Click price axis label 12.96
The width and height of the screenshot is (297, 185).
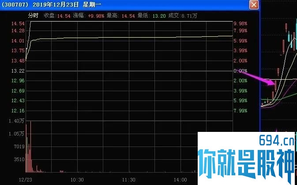[18, 81]
